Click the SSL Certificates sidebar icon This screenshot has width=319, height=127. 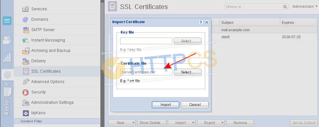click(26, 71)
